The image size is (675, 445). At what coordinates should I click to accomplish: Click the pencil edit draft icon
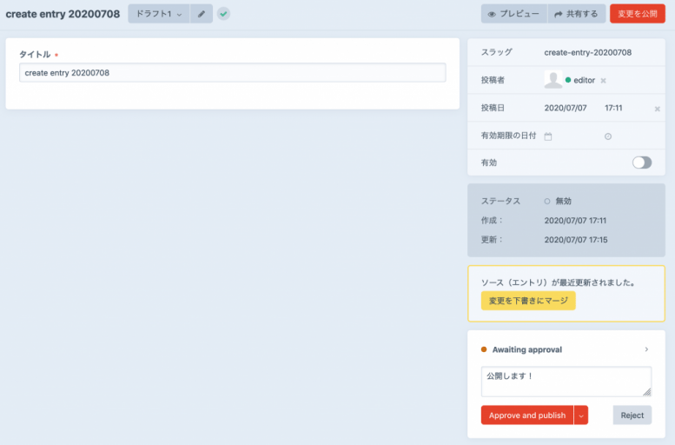[x=202, y=14]
